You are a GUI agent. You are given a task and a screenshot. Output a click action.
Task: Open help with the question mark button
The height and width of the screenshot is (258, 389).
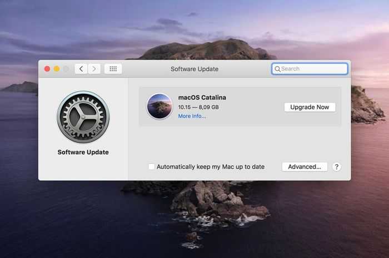[337, 166]
